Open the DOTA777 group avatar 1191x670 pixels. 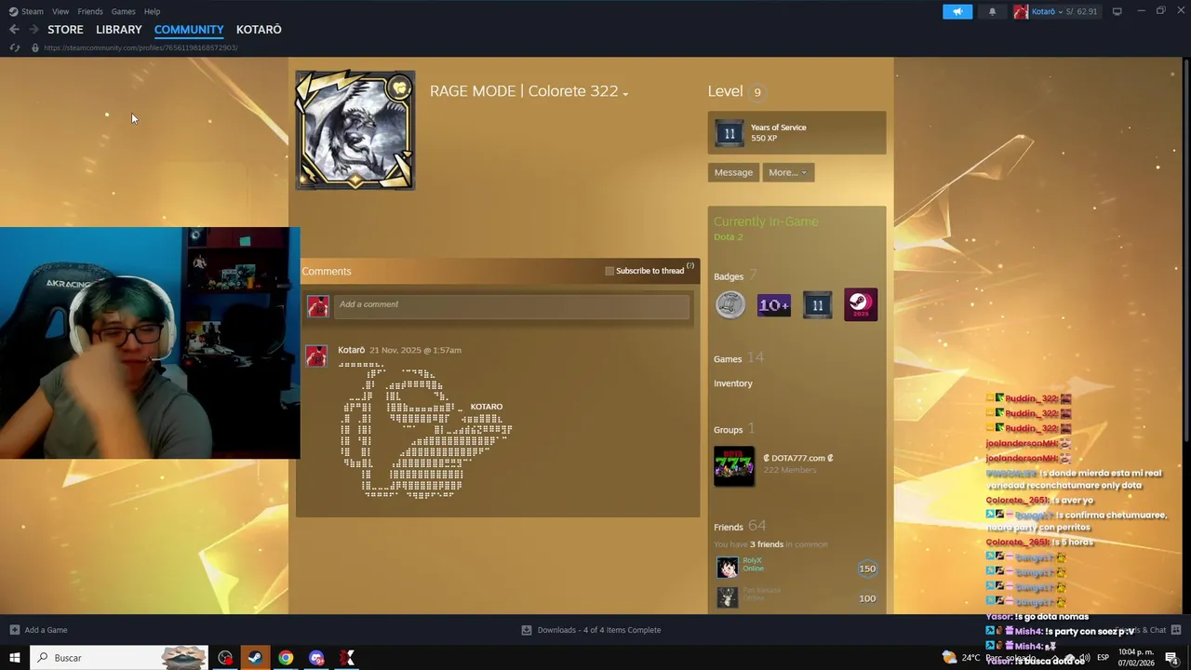click(x=734, y=466)
